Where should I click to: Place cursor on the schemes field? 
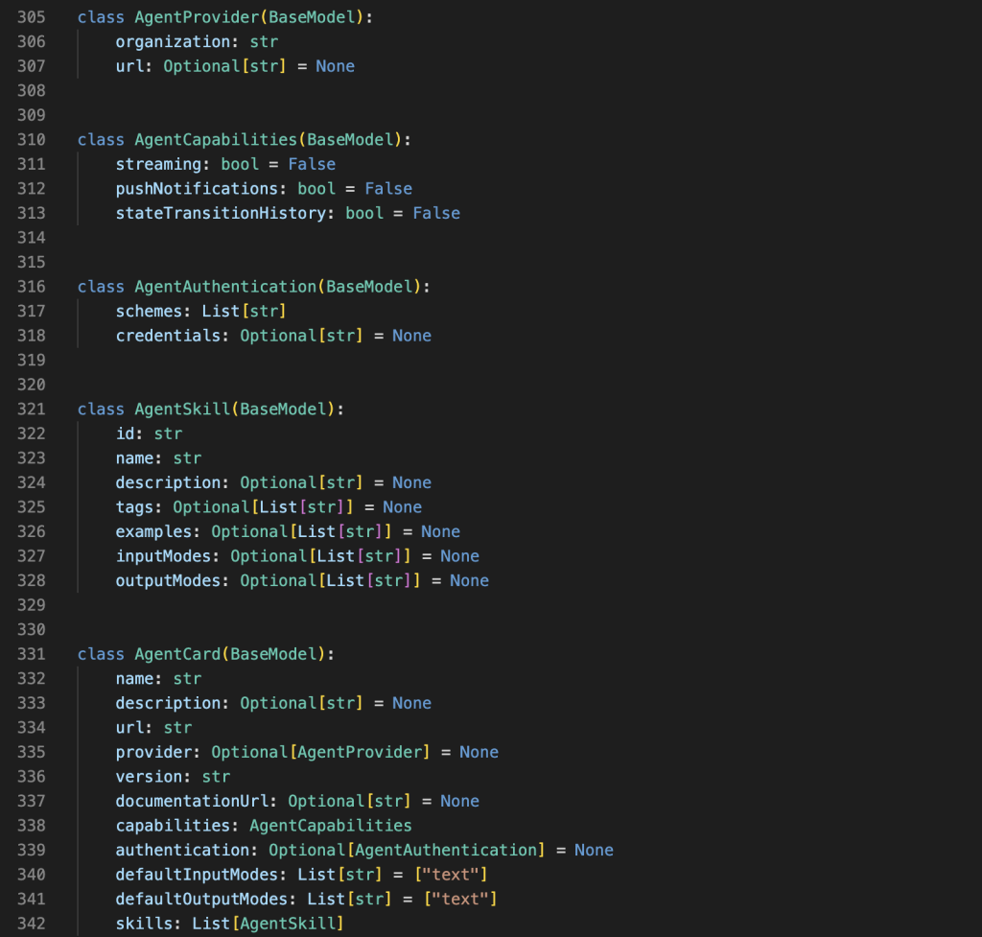click(x=153, y=311)
